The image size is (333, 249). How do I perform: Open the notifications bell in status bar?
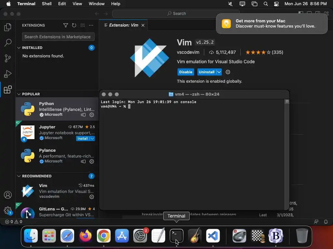(x=326, y=222)
